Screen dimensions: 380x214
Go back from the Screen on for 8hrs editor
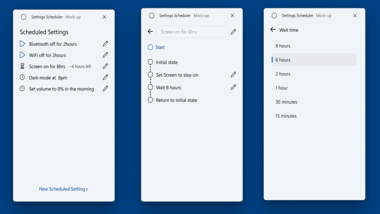coord(150,31)
